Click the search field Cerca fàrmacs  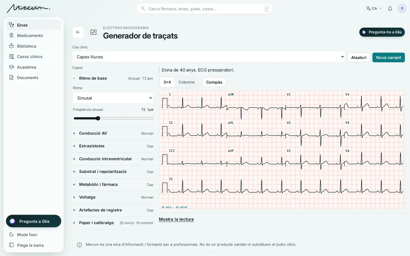(x=205, y=9)
